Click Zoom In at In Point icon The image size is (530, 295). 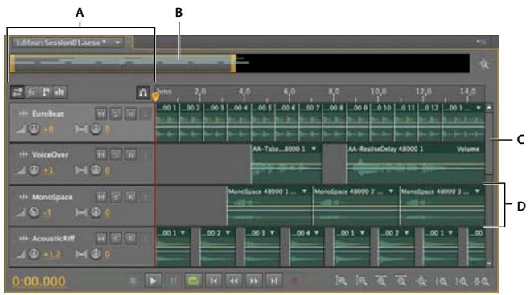441,281
